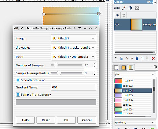Open the Path dropdown showing Unnamed-3

click(x=74, y=57)
